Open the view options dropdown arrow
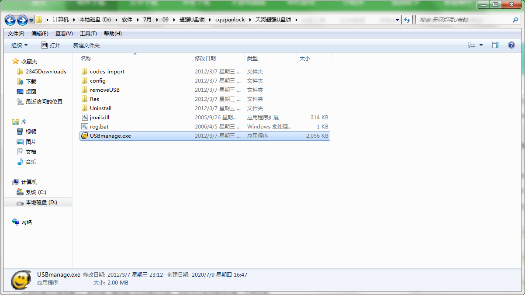525x295 pixels. pos(481,45)
